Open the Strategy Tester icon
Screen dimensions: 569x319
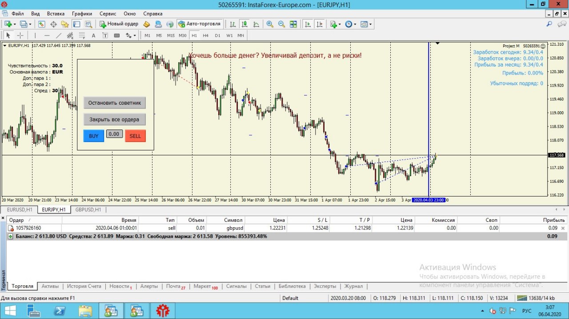(88, 24)
